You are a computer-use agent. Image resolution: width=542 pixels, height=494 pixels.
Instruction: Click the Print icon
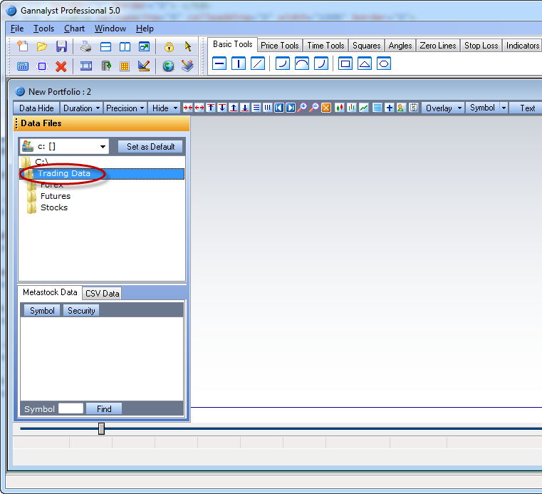85,46
